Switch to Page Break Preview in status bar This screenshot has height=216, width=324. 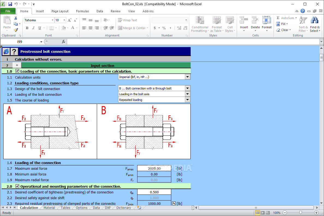coord(268,213)
